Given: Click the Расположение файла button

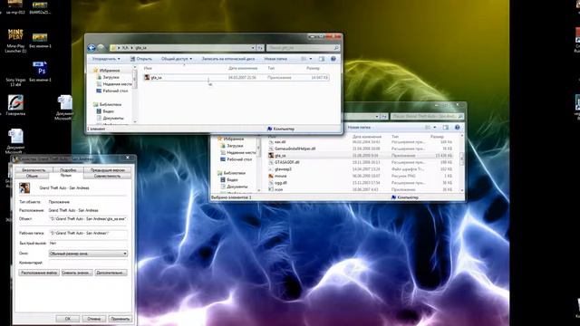Looking at the screenshot, I should tap(39, 273).
